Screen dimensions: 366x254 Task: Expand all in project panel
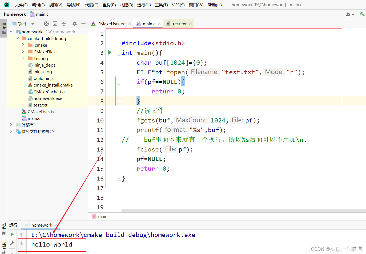pyautogui.click(x=55, y=24)
